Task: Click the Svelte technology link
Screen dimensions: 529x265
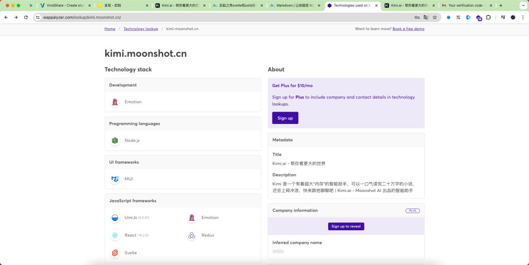Action: pos(131,253)
